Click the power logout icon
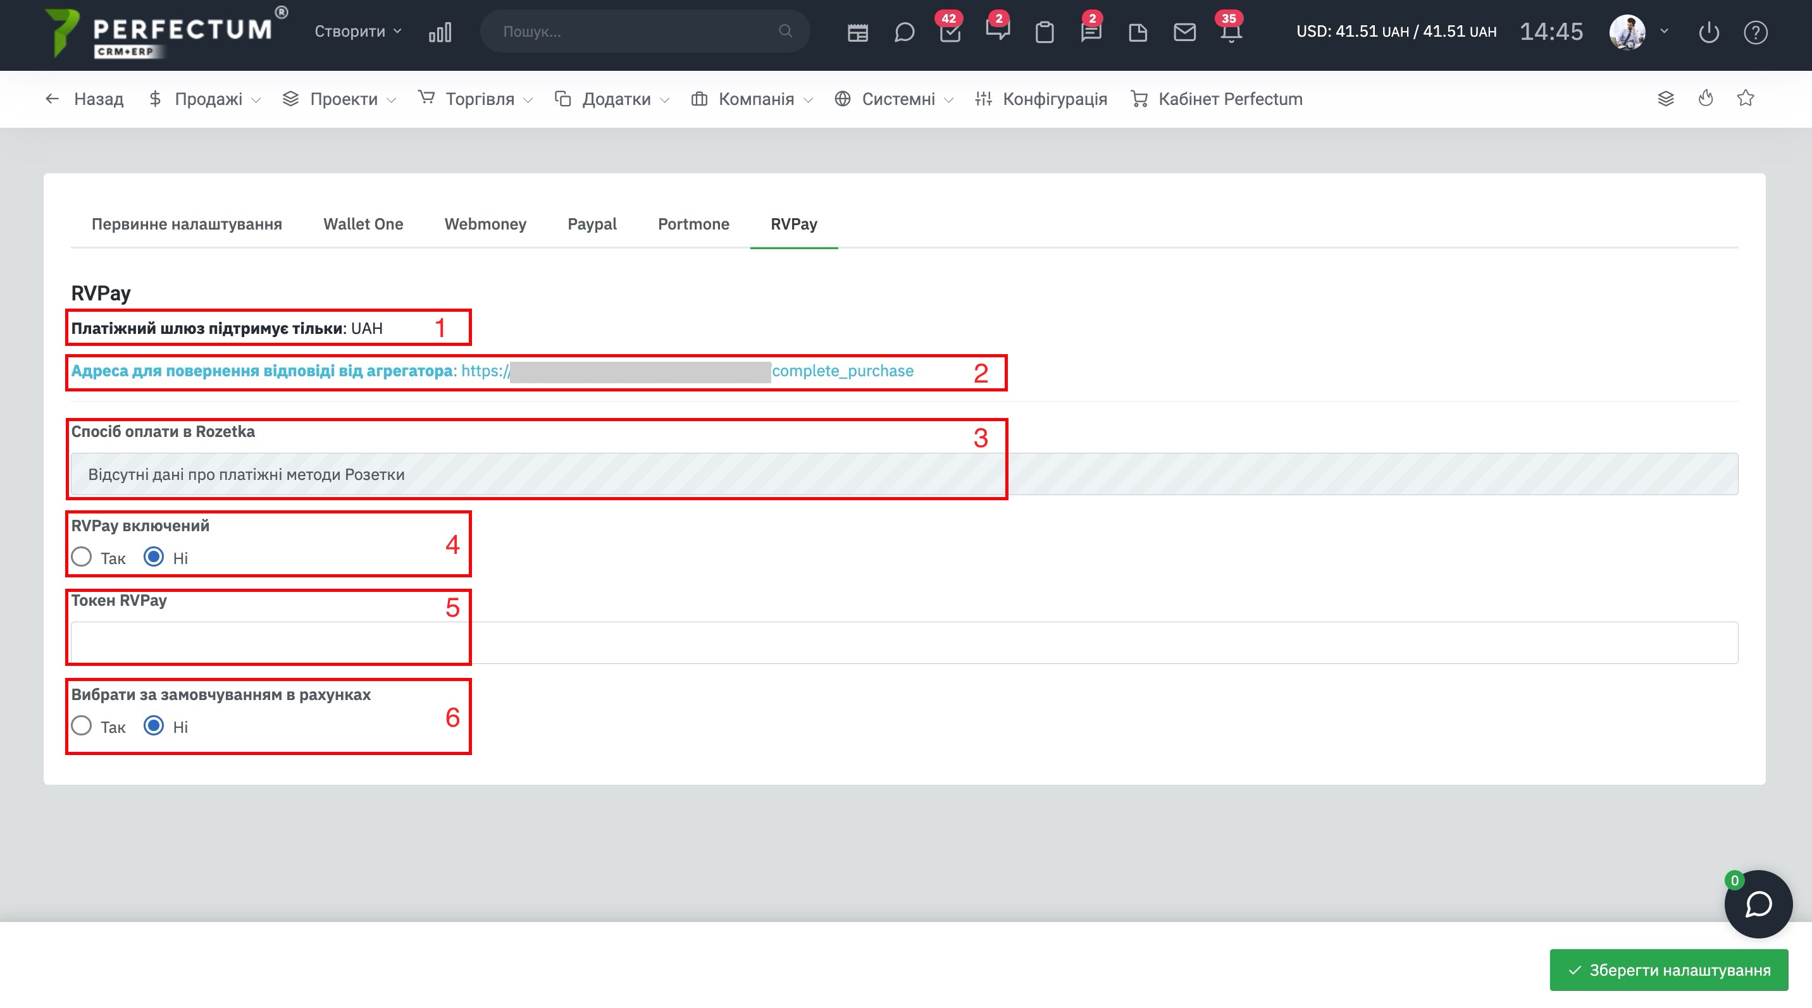Image resolution: width=1812 pixels, height=1008 pixels. [1709, 32]
